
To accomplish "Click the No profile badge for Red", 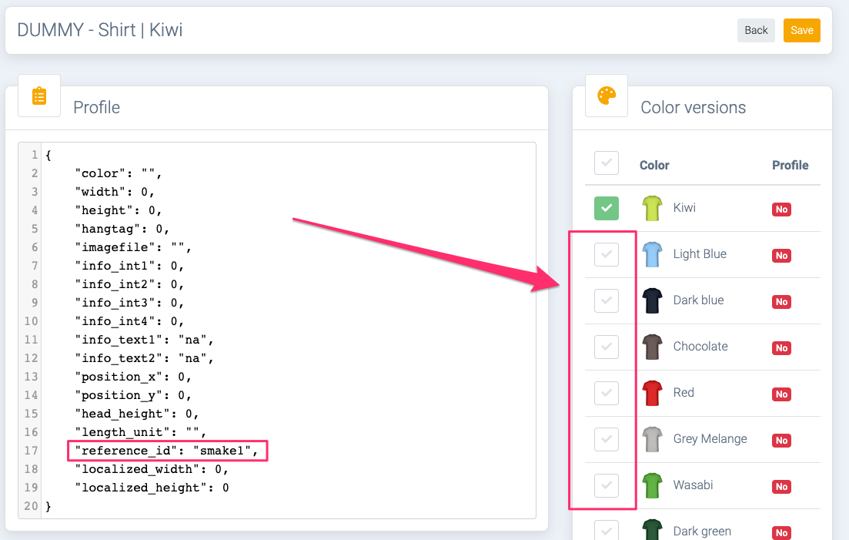I will (781, 394).
